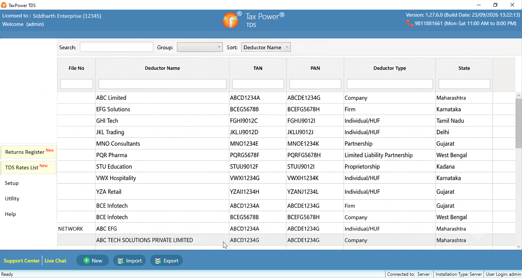Click the State column header

(464, 68)
